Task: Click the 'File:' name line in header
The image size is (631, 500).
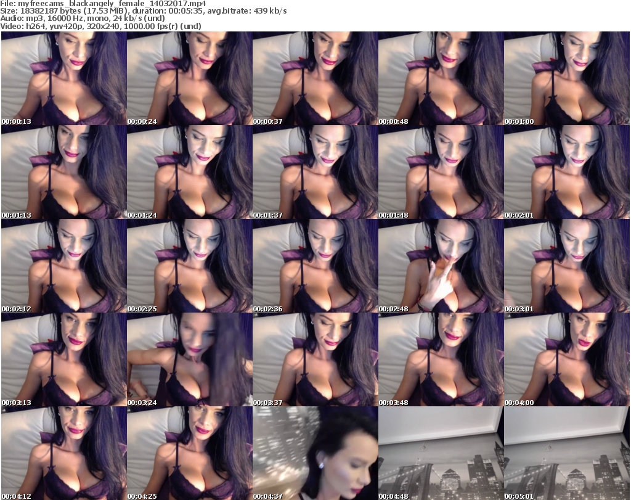Action: [103, 4]
